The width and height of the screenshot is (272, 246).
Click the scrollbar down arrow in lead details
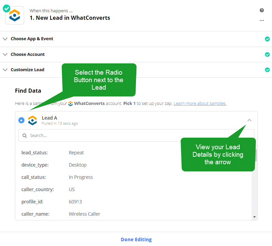click(254, 217)
